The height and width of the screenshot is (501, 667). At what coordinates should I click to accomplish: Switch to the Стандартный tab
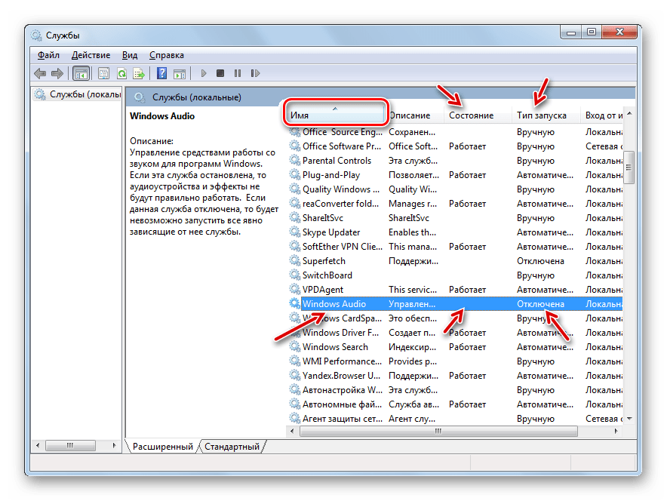click(232, 447)
